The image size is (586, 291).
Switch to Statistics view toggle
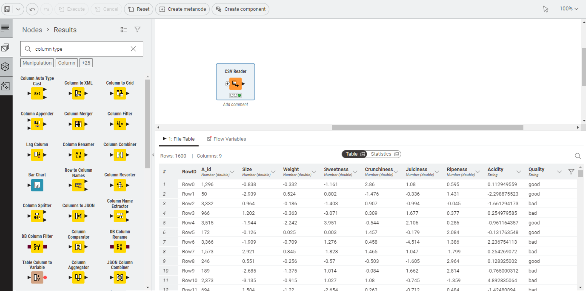click(x=384, y=154)
